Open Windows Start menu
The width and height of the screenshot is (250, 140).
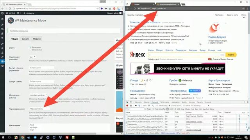[x=3, y=137]
